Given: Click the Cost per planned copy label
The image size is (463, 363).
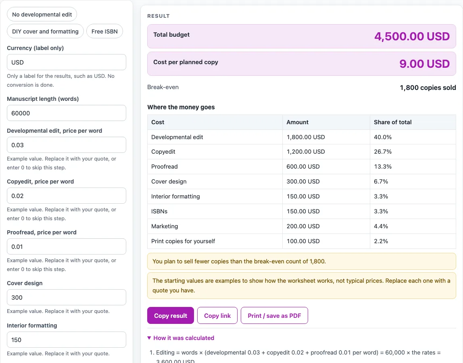Looking at the screenshot, I should coord(186,62).
